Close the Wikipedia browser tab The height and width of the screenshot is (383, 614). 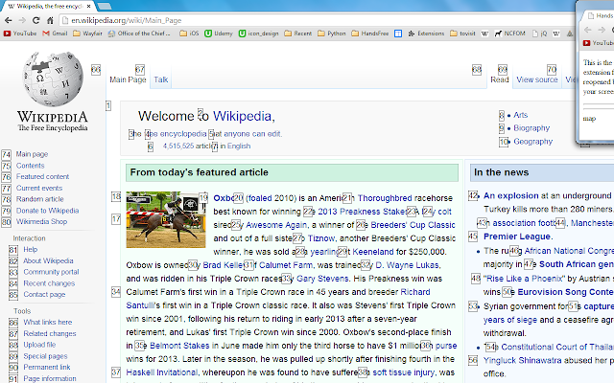coord(89,7)
